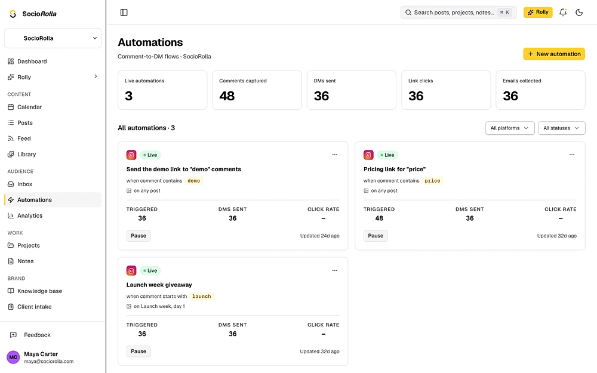Click the Client intake clipboard icon
The image size is (597, 373).
[11, 307]
